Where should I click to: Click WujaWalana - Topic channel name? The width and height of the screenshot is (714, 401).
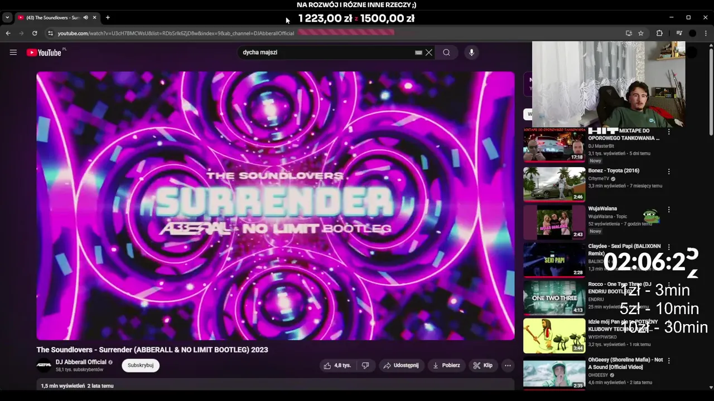click(x=607, y=216)
